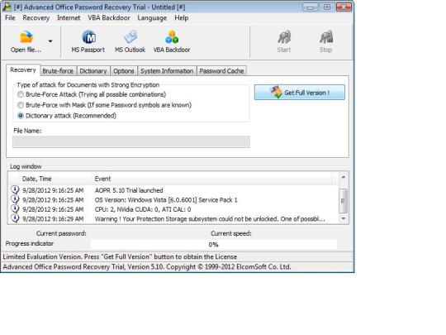
Task: Open the File menu
Action: click(x=10, y=18)
